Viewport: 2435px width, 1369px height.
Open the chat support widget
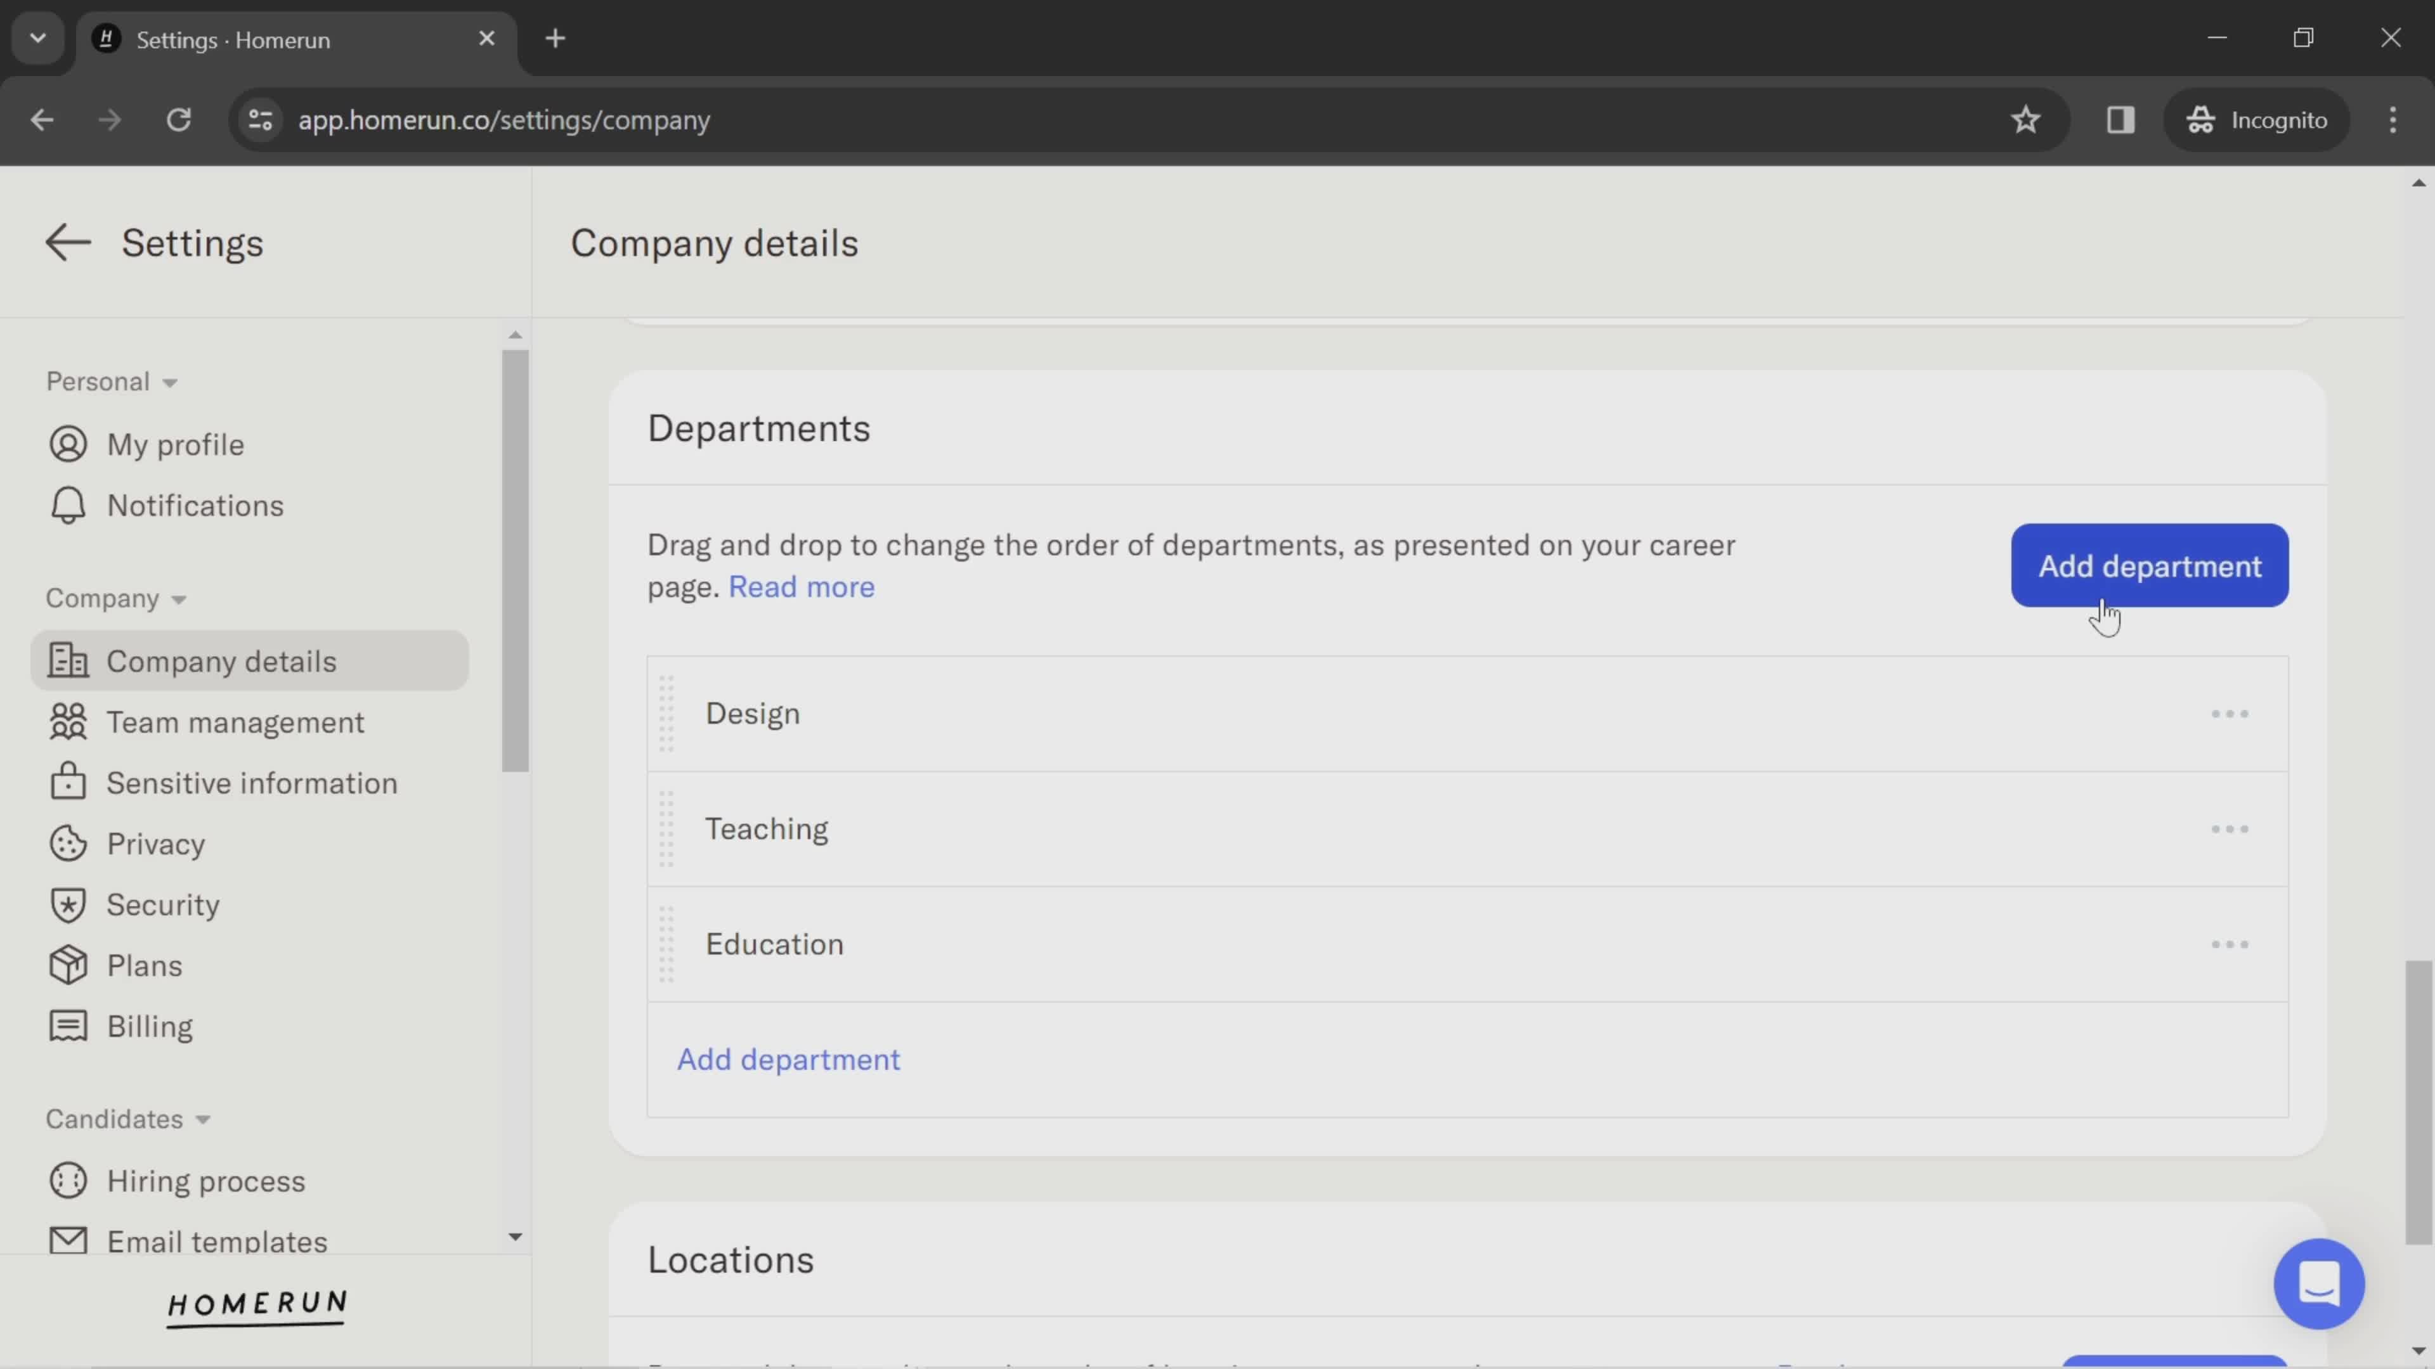2319,1284
